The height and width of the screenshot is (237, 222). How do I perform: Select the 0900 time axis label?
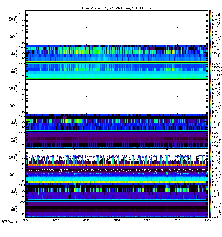pyautogui.click(x=117, y=220)
